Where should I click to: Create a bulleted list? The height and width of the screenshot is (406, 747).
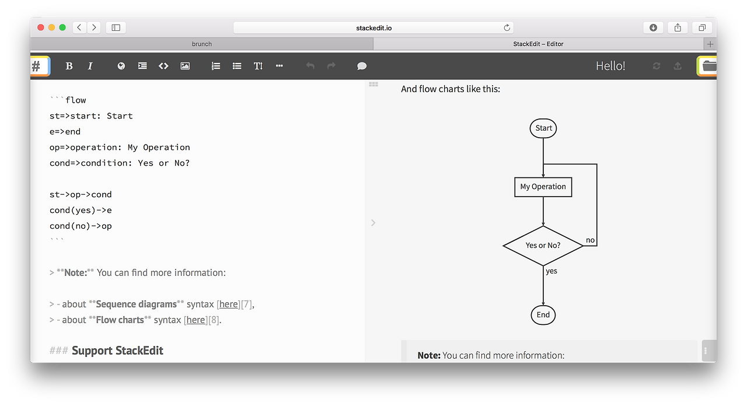237,66
